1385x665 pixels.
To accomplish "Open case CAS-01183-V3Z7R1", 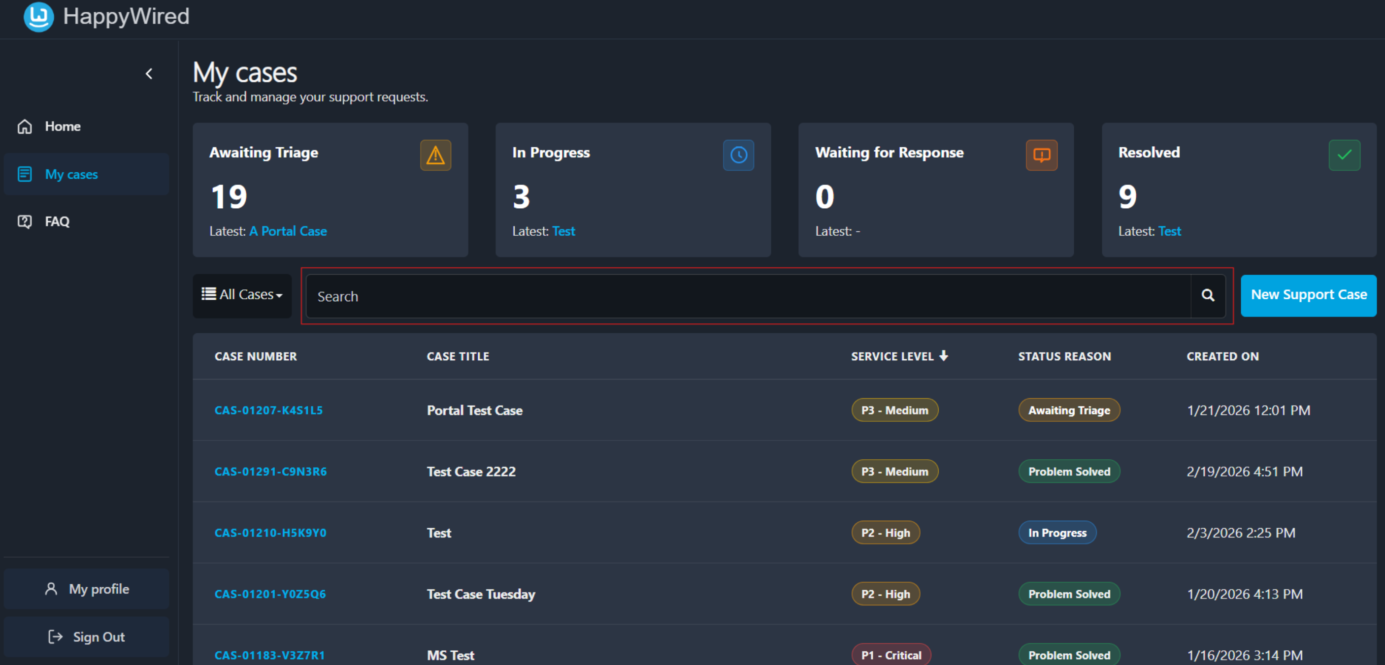I will click(x=269, y=655).
